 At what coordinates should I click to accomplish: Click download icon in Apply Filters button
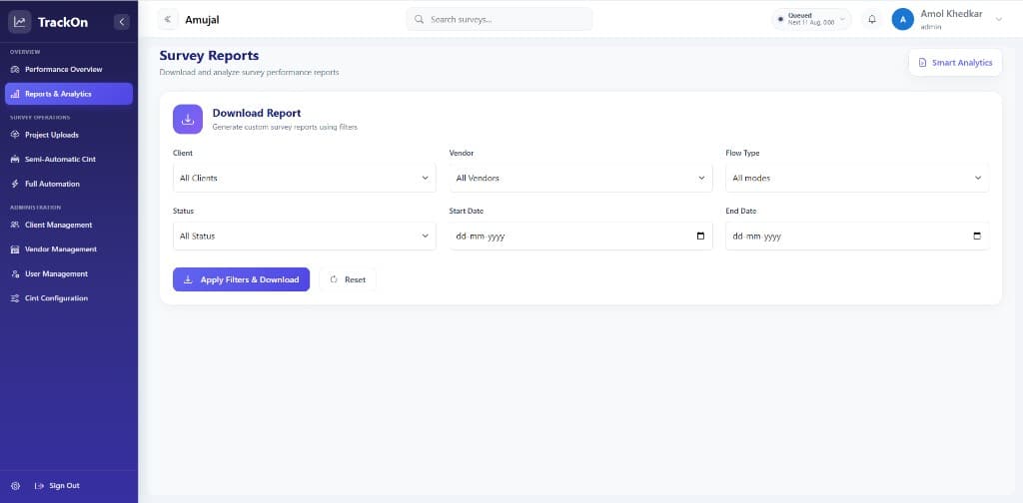pyautogui.click(x=188, y=279)
